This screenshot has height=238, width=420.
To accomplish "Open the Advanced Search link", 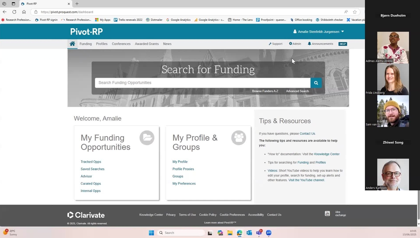I will point(297,91).
